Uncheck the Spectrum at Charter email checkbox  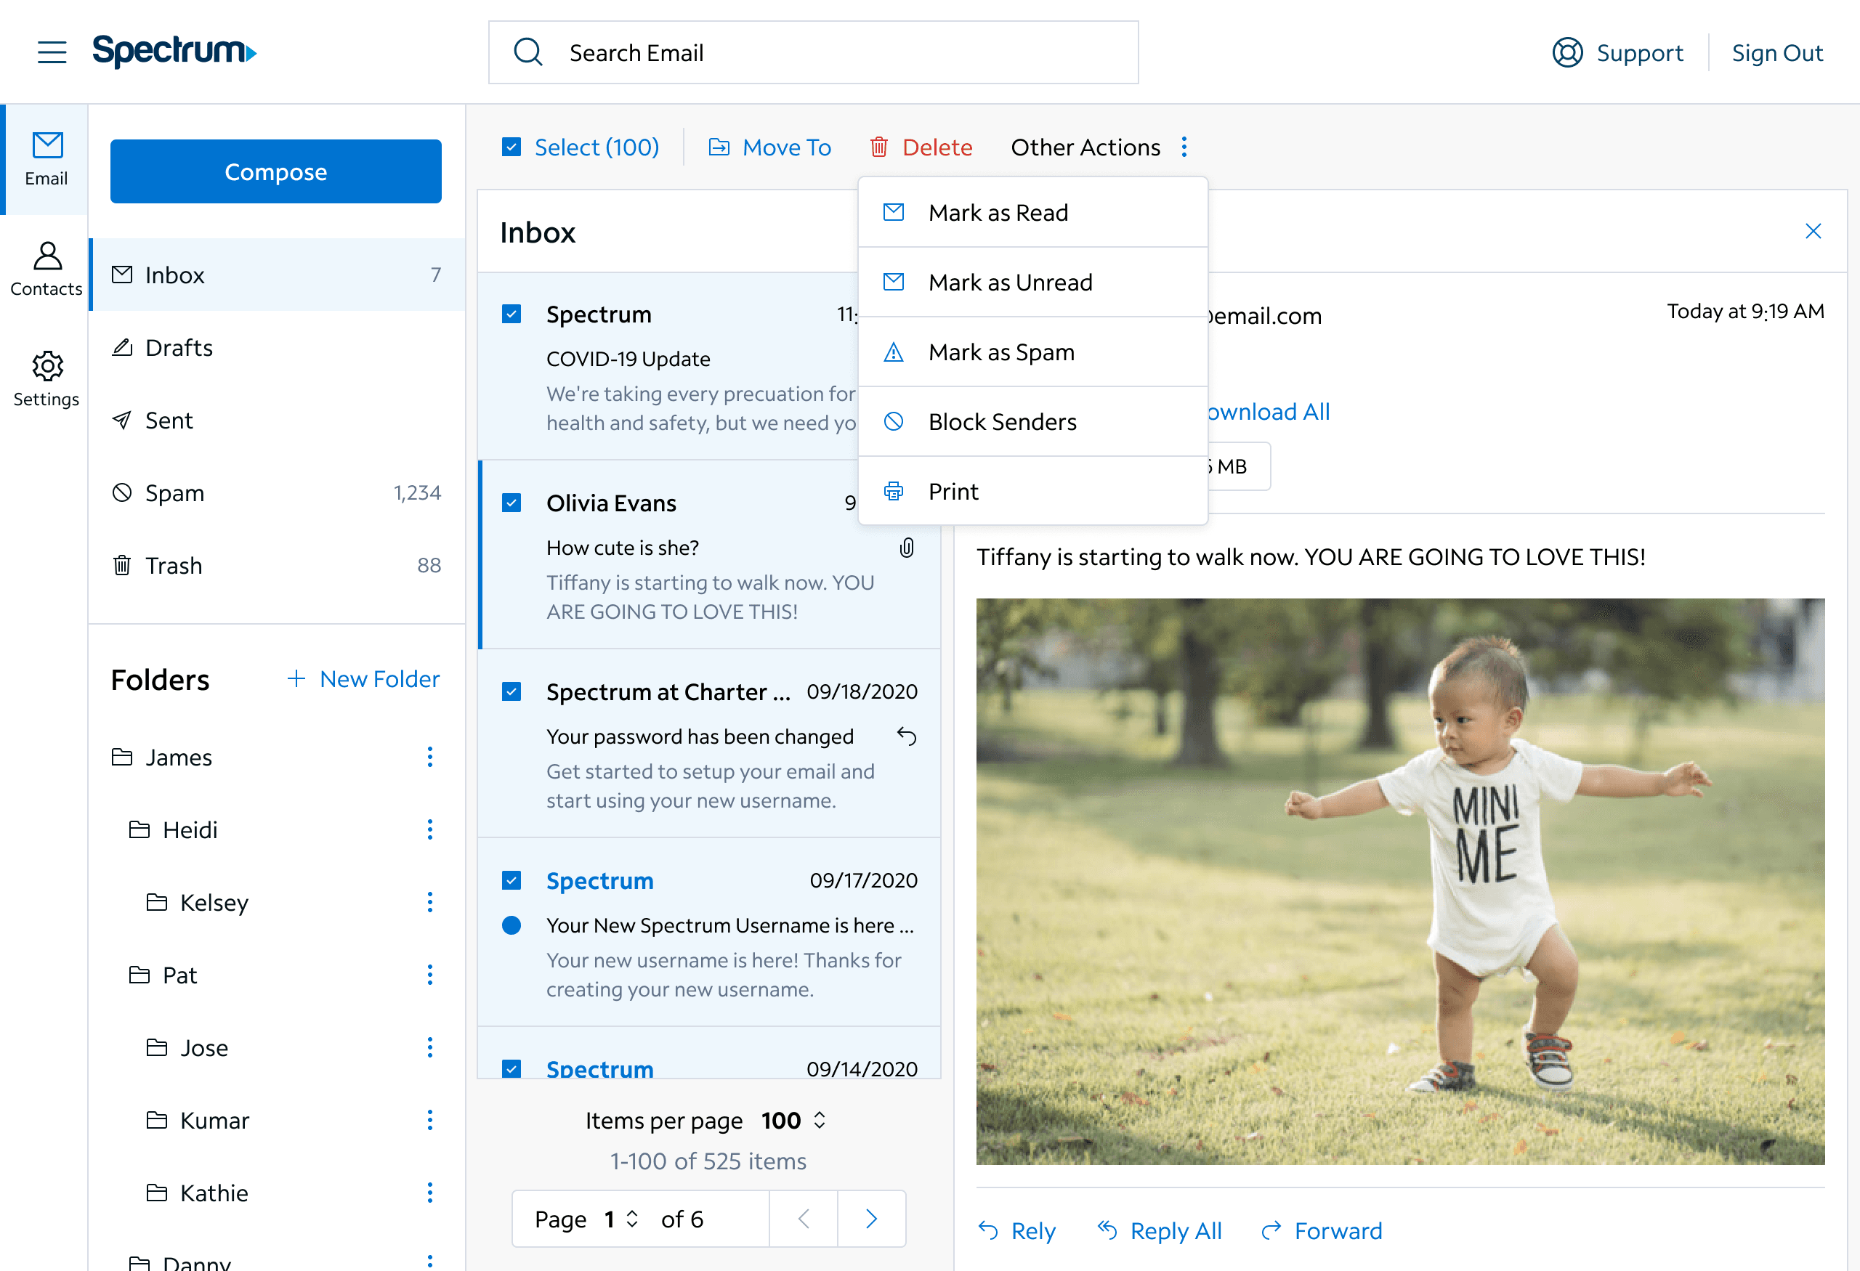click(511, 691)
